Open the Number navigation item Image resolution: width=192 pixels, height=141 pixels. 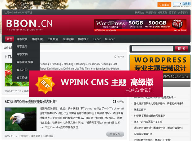coord(110,39)
